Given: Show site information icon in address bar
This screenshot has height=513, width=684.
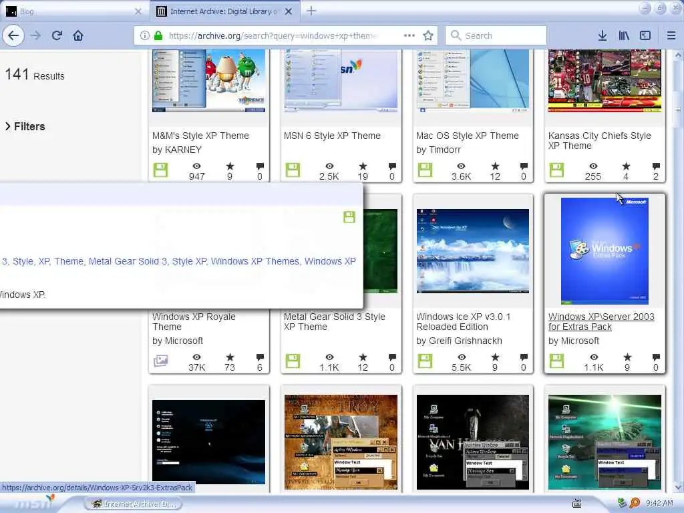Looking at the screenshot, I should [145, 35].
